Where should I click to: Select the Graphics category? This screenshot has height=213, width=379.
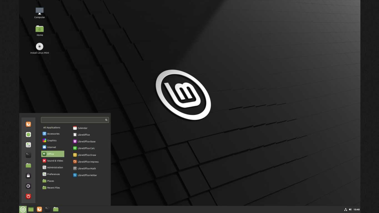tap(53, 140)
